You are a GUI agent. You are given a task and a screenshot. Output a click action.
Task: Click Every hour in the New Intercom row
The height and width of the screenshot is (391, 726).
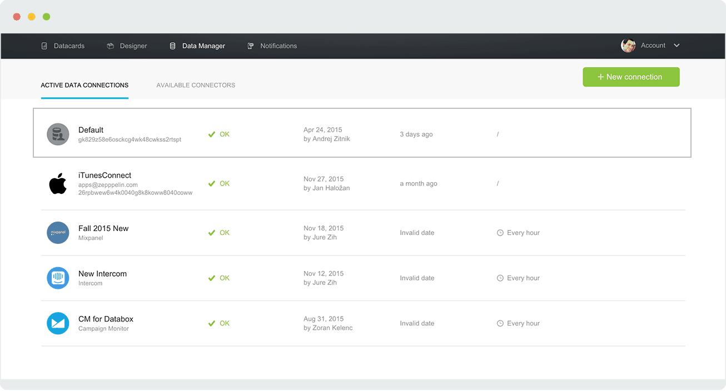click(523, 278)
